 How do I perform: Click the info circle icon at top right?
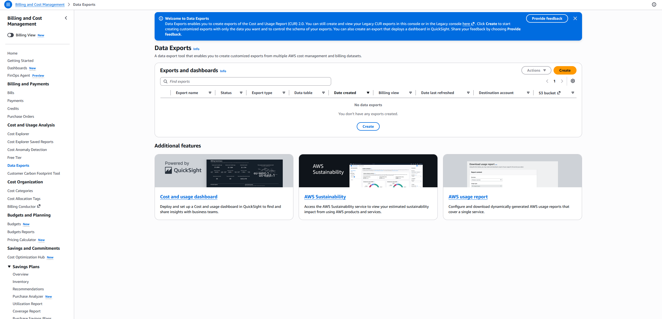tap(654, 4)
